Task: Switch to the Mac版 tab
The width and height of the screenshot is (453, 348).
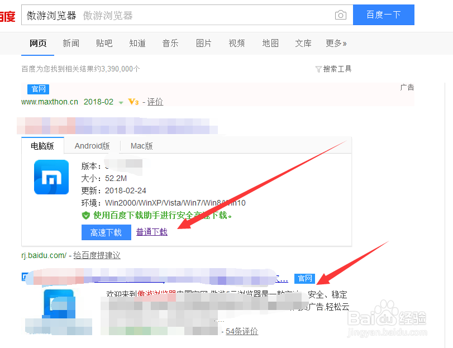Action: [141, 146]
